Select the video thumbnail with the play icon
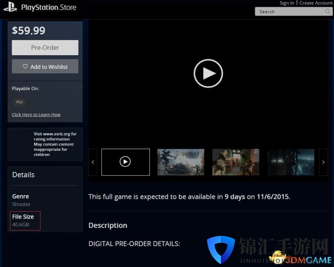This screenshot has height=267, width=334. [x=125, y=162]
